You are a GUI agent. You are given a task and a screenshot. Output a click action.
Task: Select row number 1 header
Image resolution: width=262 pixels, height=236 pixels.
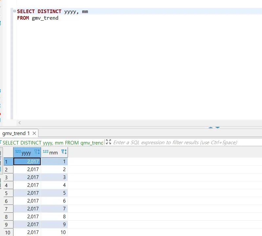(8, 162)
